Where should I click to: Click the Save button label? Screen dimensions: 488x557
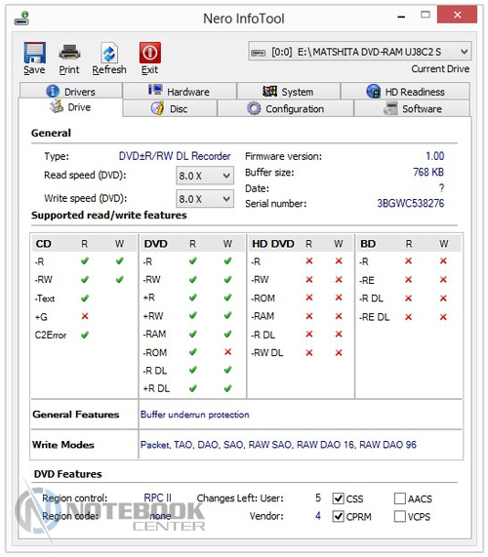click(x=34, y=69)
